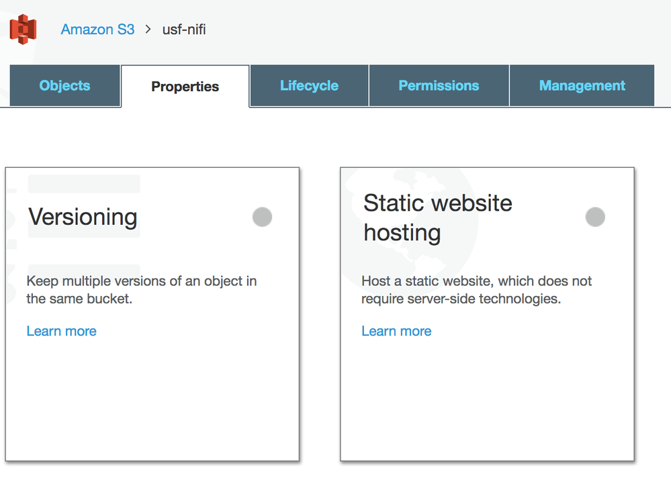Click the Versioning card heading
Screen dimensions: 671x484
[x=83, y=217]
